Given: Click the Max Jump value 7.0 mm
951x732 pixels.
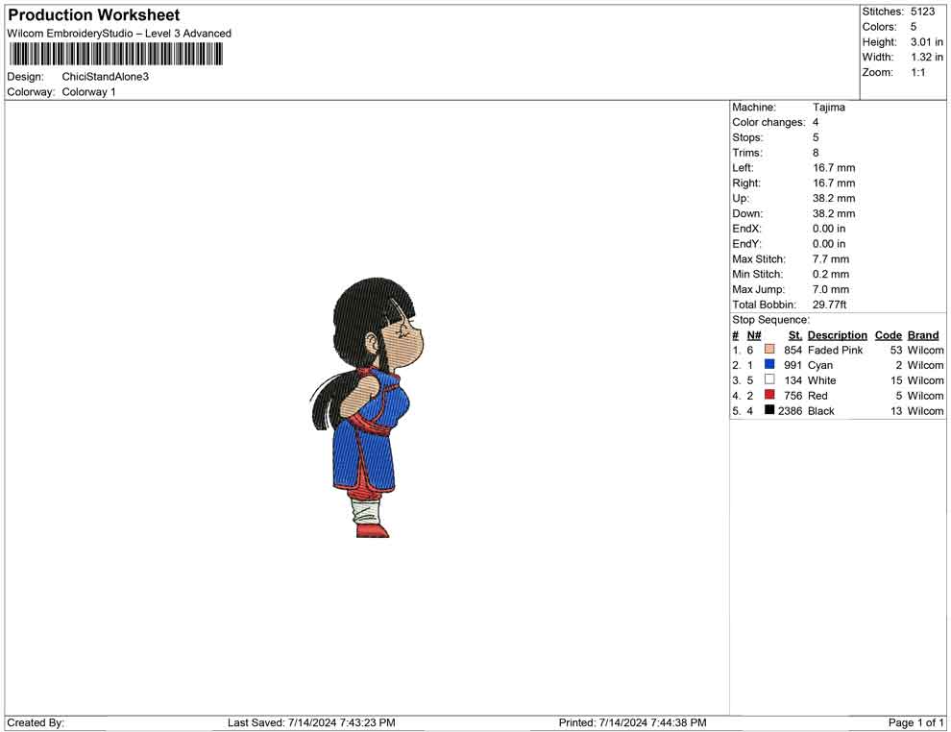Looking at the screenshot, I should 831,289.
